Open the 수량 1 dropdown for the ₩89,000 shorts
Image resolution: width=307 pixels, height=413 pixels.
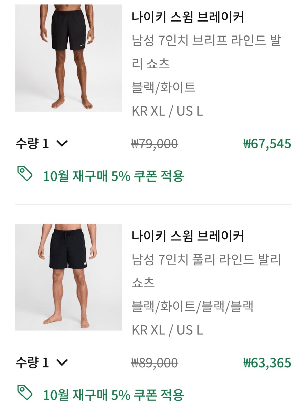click(x=42, y=362)
